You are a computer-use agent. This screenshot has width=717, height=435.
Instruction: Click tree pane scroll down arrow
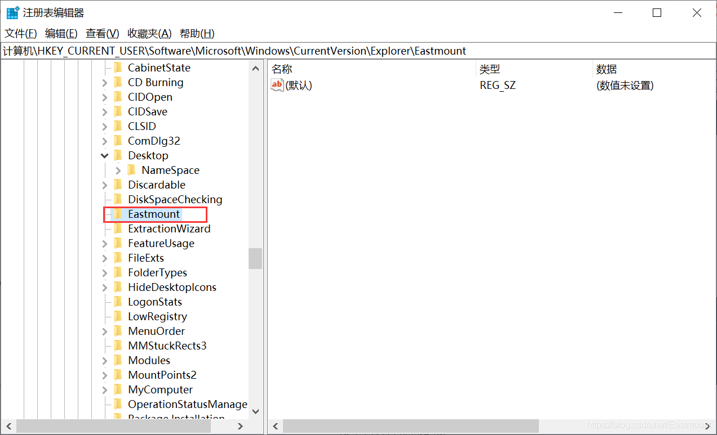(x=255, y=411)
